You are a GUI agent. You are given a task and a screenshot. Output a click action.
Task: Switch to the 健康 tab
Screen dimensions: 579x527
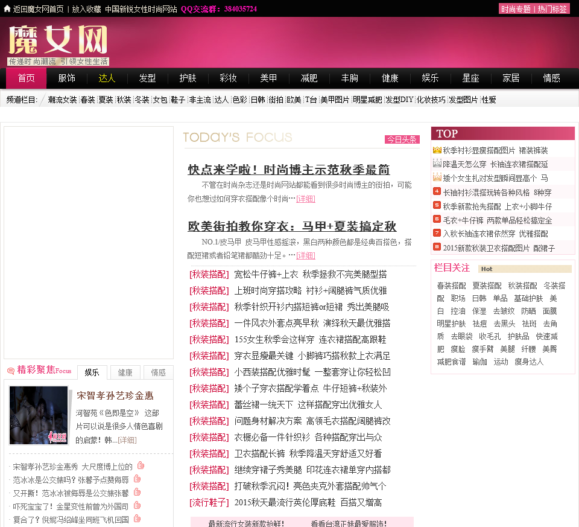pyautogui.click(x=125, y=372)
